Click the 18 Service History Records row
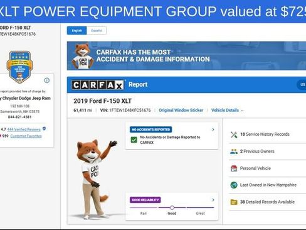 click(x=268, y=134)
